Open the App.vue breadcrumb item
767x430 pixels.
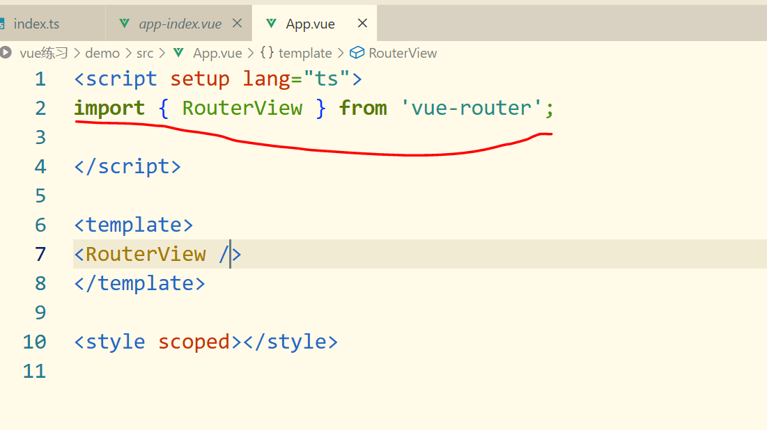pos(217,53)
